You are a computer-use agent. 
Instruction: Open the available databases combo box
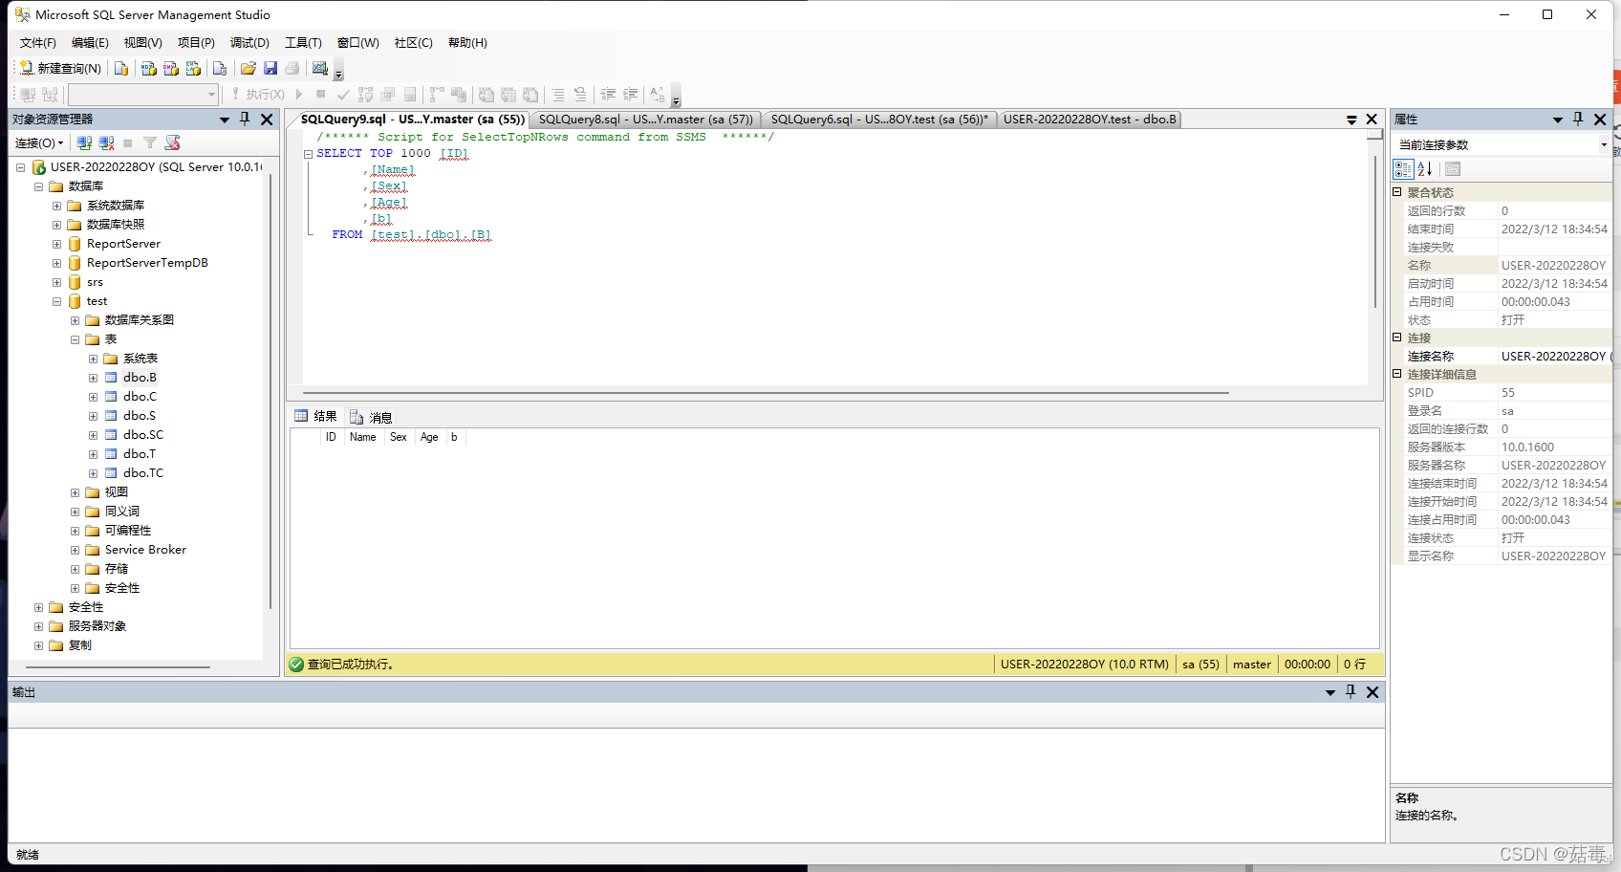click(143, 95)
